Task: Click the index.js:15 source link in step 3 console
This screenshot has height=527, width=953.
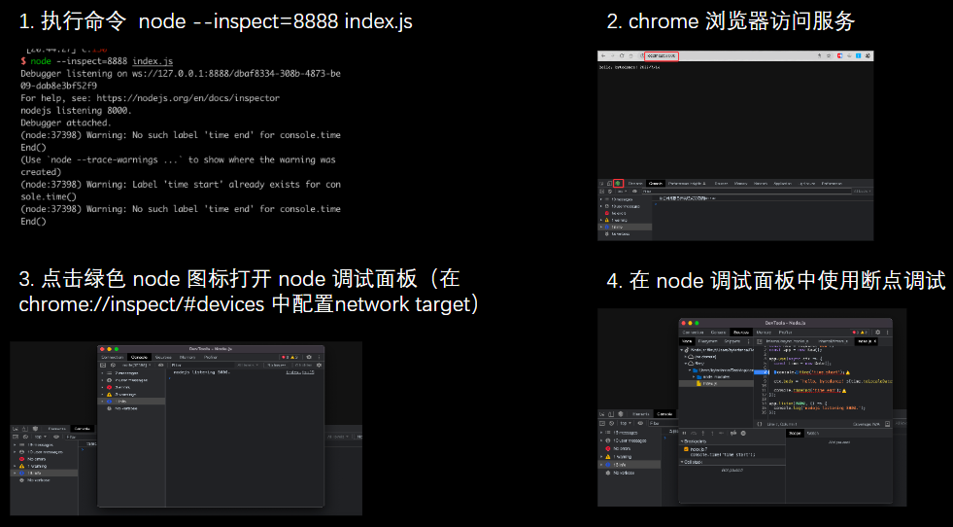Action: point(300,372)
